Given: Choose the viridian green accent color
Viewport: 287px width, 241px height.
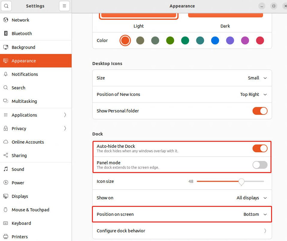Looking at the screenshot, I should pos(185,40).
